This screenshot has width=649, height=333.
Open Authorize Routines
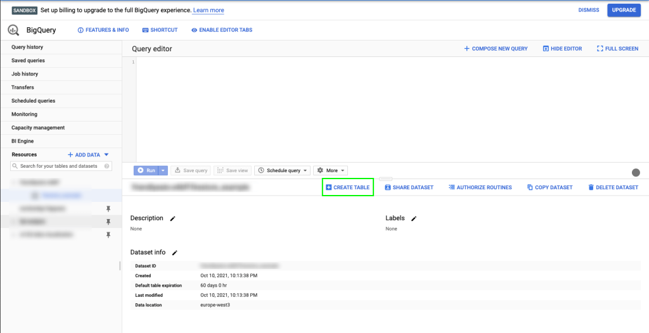pyautogui.click(x=480, y=187)
